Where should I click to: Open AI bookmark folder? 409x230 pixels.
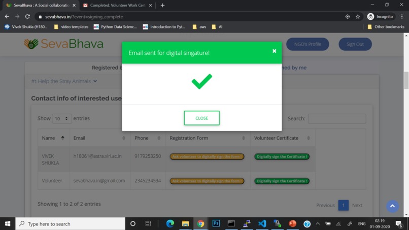[x=217, y=26]
